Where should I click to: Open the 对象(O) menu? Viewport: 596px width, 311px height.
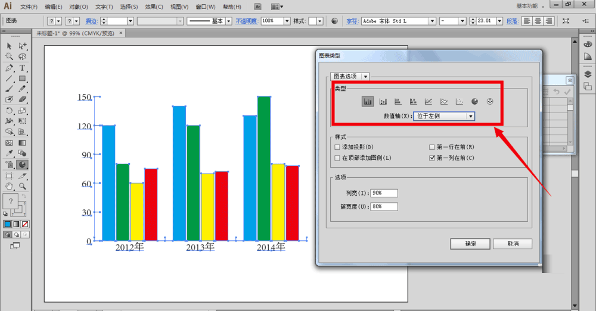coord(79,7)
